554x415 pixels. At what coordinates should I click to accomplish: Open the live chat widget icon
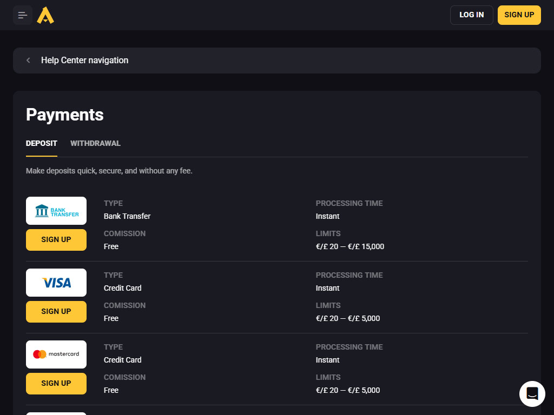click(532, 393)
